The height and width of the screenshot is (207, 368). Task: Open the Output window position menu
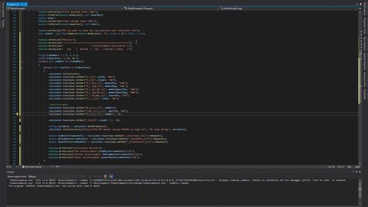click(354, 172)
